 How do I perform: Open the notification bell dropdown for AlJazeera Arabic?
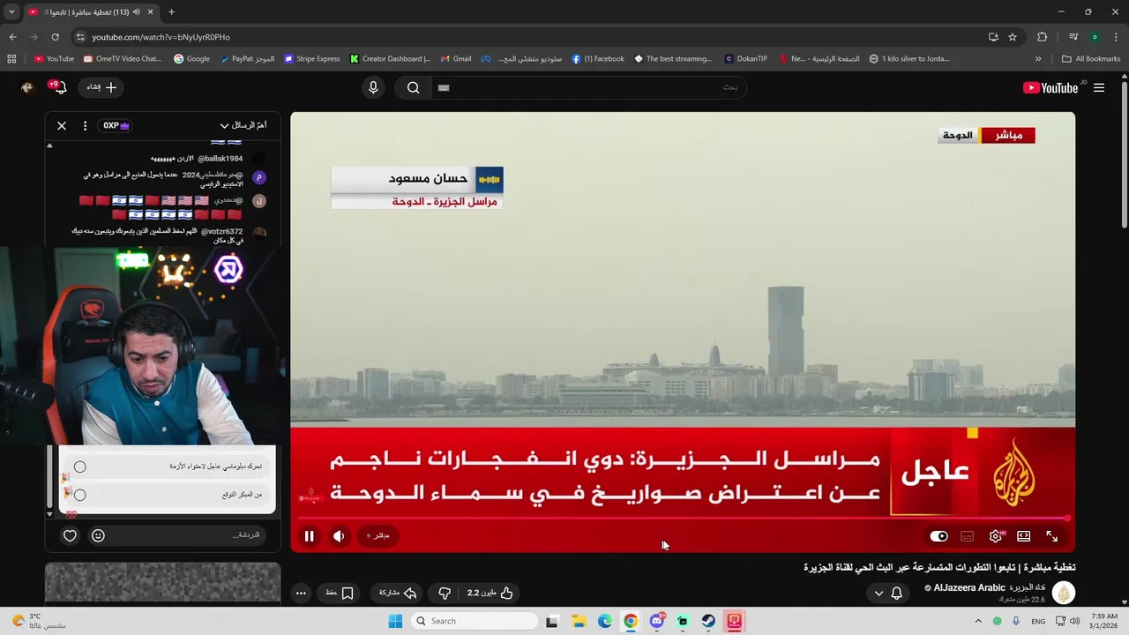pos(888,593)
